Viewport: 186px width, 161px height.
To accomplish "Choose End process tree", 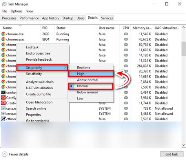I will click(x=38, y=53).
